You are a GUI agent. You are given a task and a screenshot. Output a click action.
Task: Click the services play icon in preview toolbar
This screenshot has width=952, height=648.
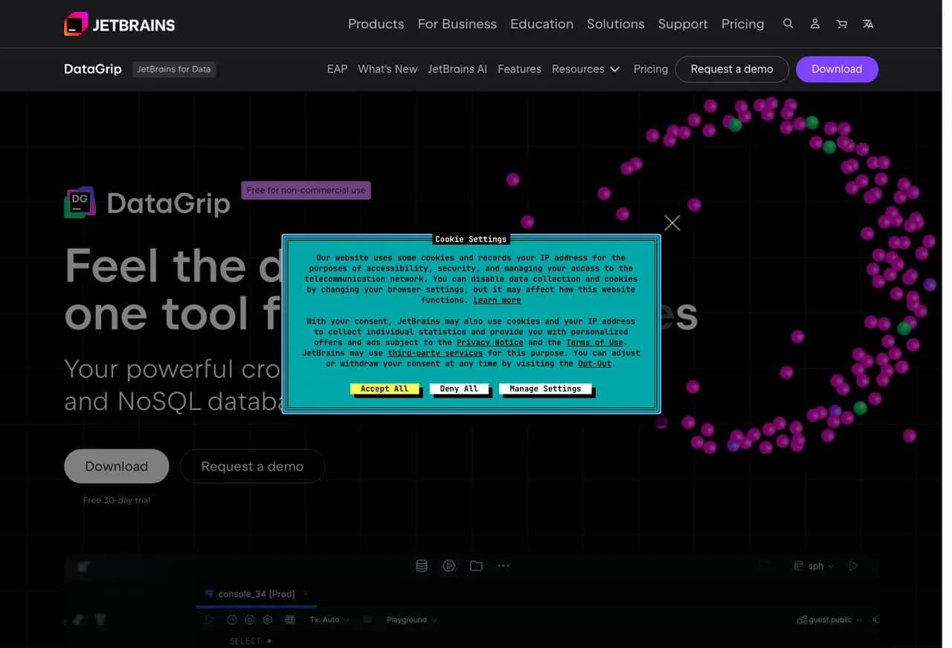pyautogui.click(x=448, y=566)
